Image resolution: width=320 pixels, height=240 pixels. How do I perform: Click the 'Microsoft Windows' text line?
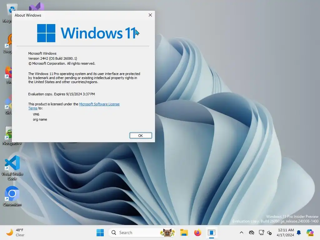42,53
